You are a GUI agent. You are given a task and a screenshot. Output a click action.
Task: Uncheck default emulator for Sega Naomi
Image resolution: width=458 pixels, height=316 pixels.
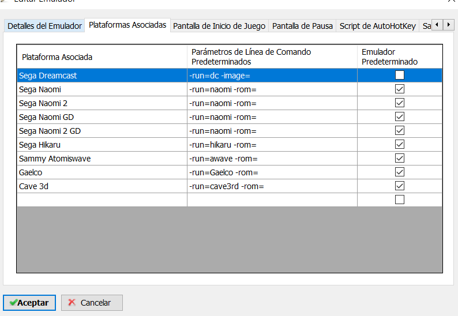point(400,89)
